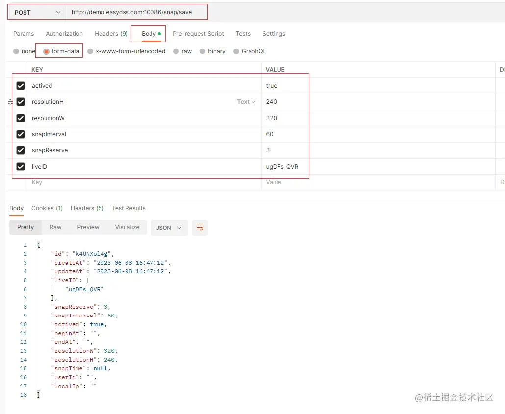
Task: Click the snapInterval key cell
Action: (144, 134)
